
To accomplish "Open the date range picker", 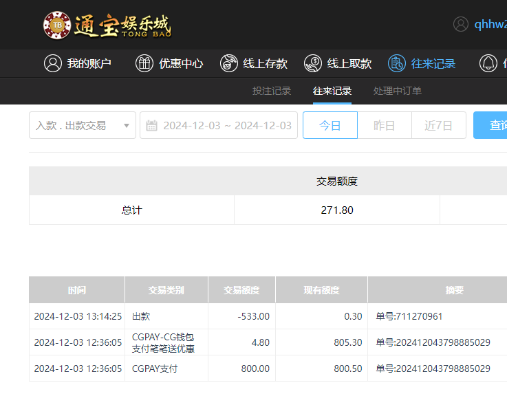I will click(x=227, y=126).
